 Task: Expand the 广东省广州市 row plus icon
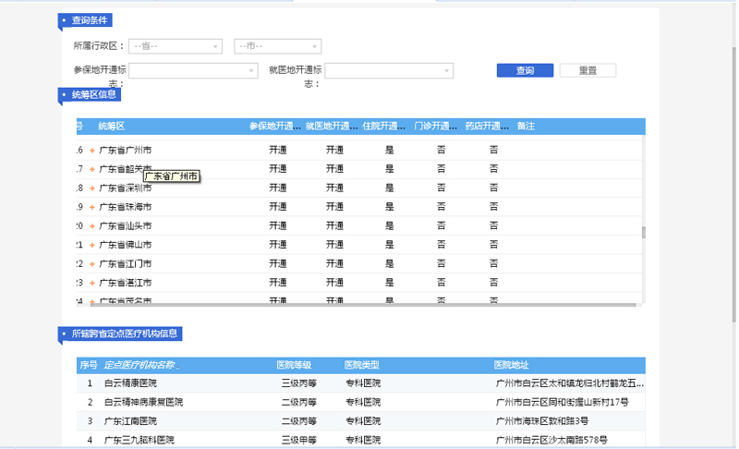[x=92, y=150]
